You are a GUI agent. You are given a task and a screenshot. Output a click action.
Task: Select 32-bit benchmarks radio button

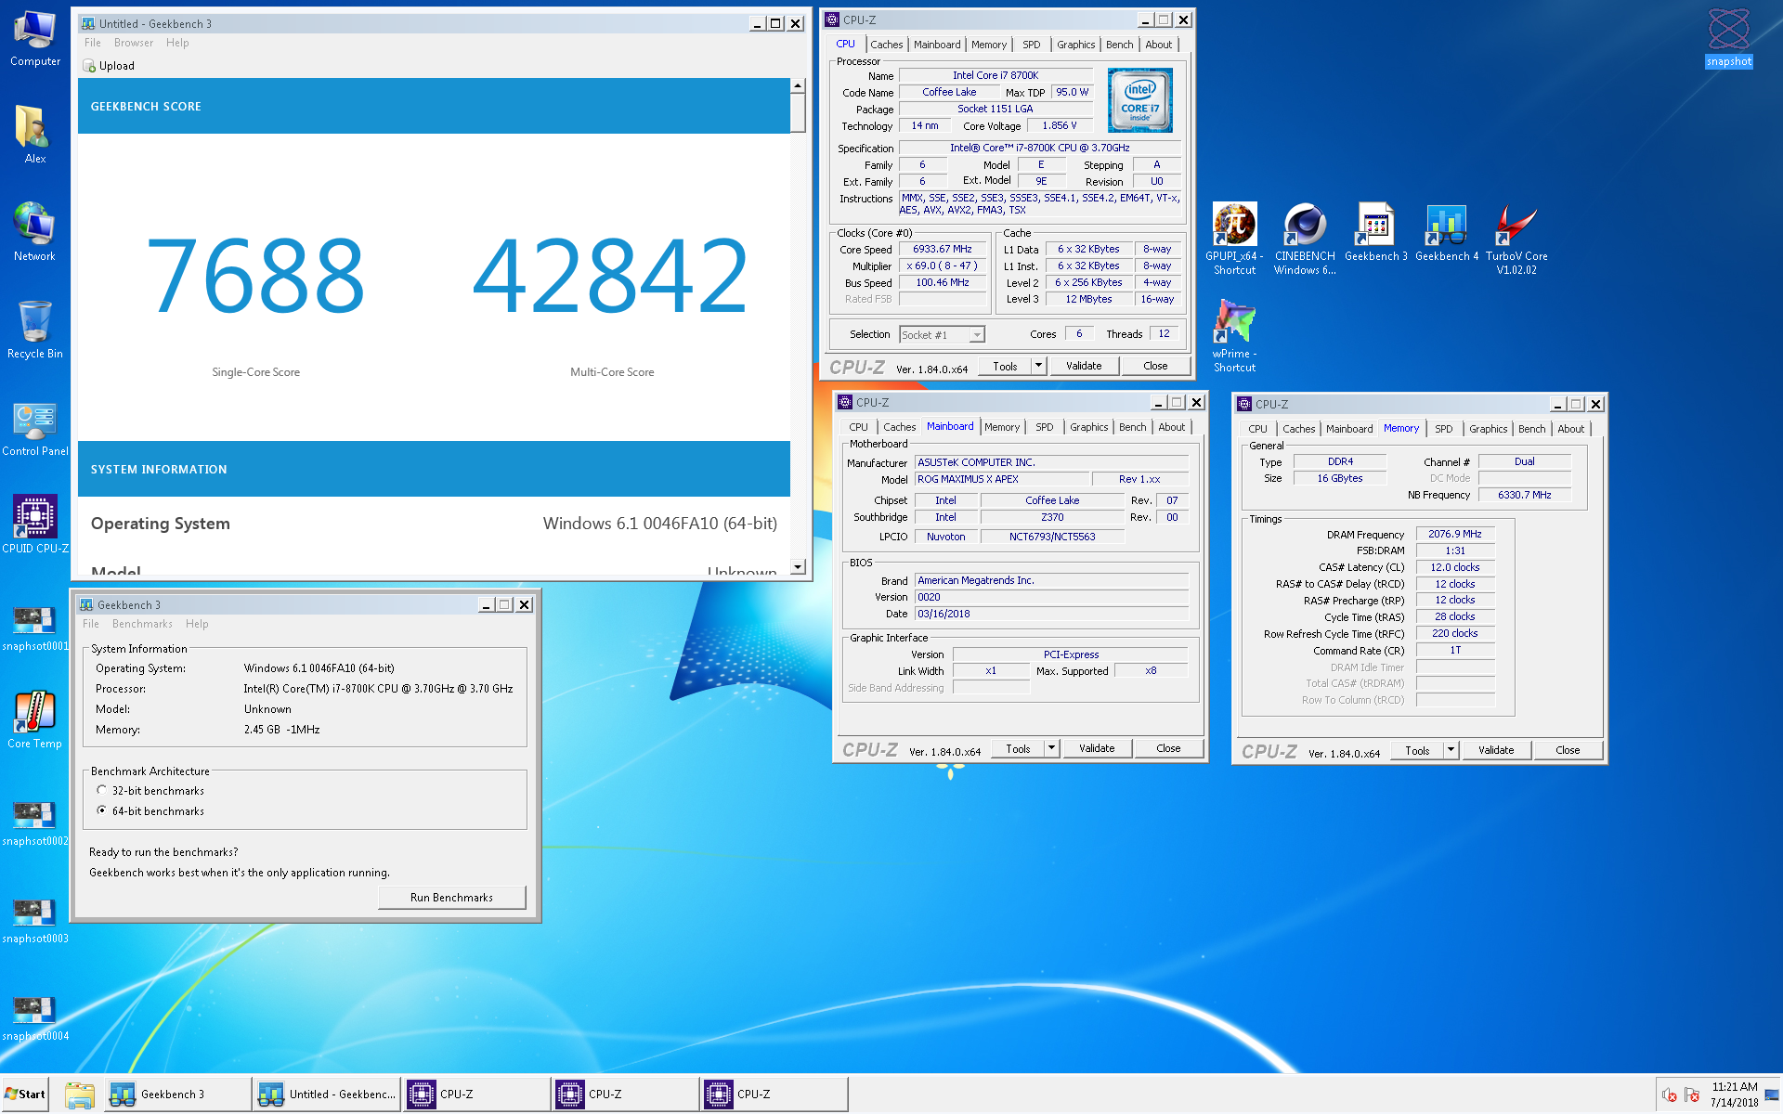click(102, 790)
